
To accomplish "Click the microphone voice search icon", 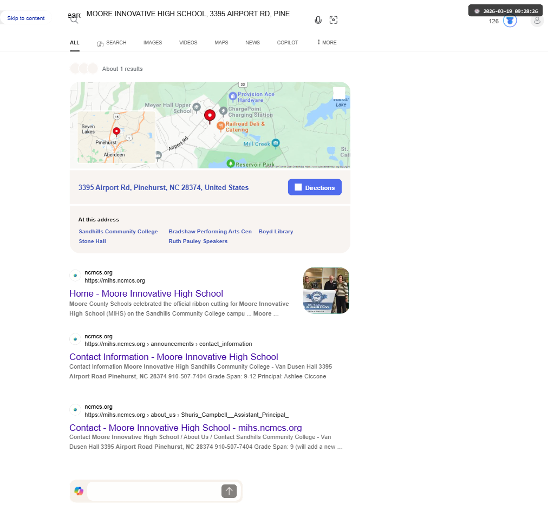I will [x=318, y=20].
